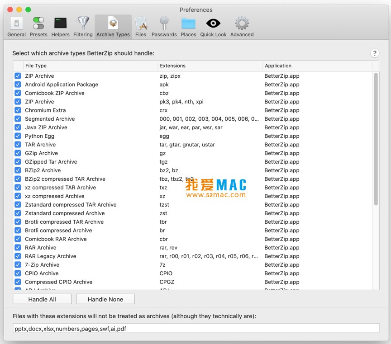
Task: Click the "rar, rev" extensions cell
Action: [168, 248]
